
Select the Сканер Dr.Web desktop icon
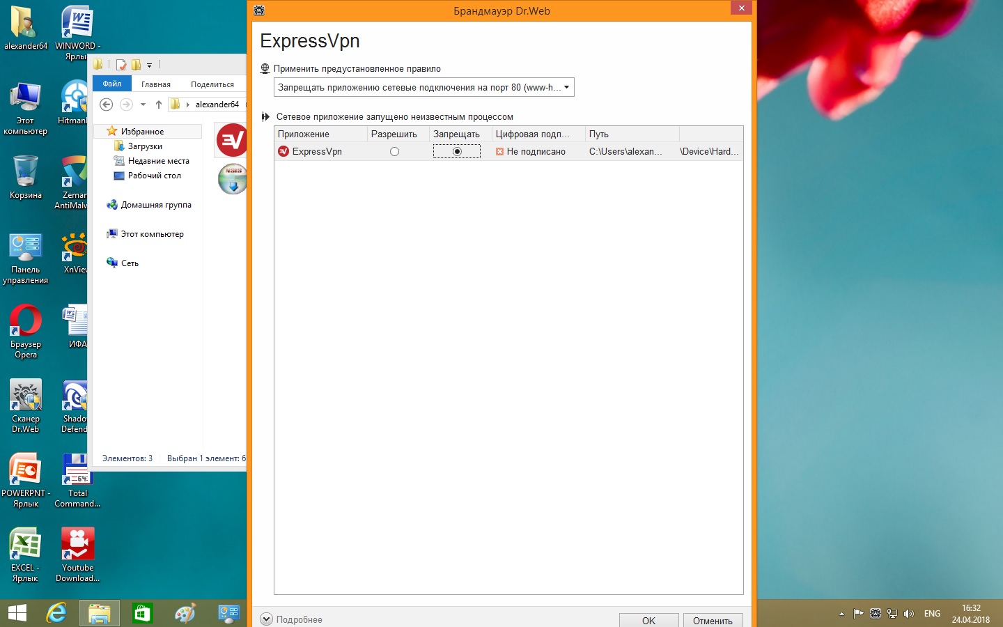coord(26,407)
